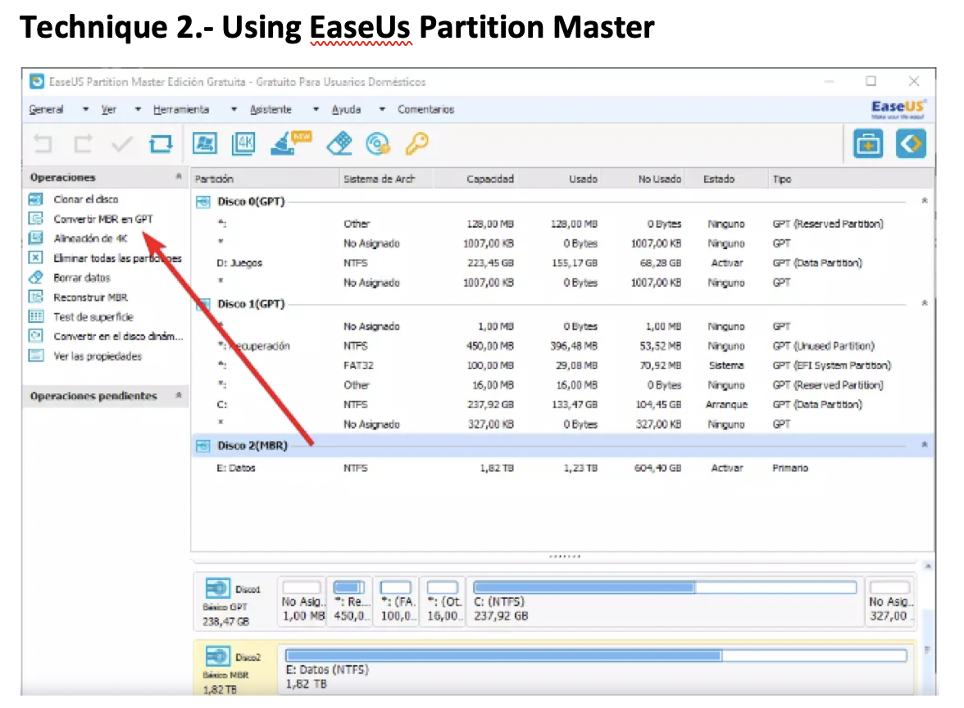
Task: Click the Eliminar todas las particiones icon
Action: pyautogui.click(x=36, y=258)
